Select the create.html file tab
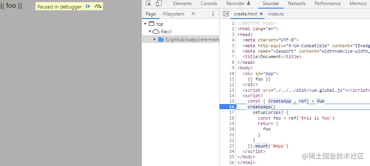 (246, 14)
